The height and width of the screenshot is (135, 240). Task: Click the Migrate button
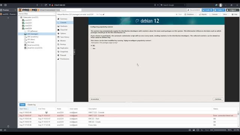pos(203,14)
